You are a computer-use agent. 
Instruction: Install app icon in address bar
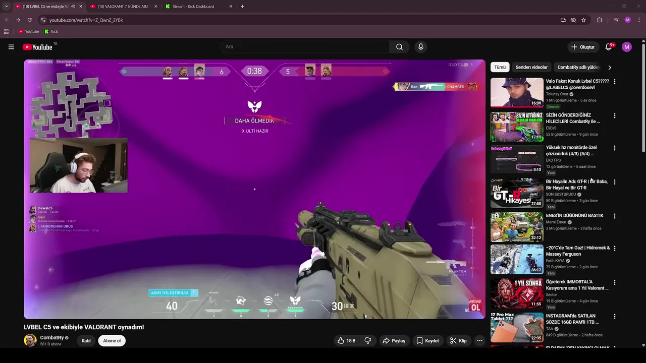(x=563, y=20)
